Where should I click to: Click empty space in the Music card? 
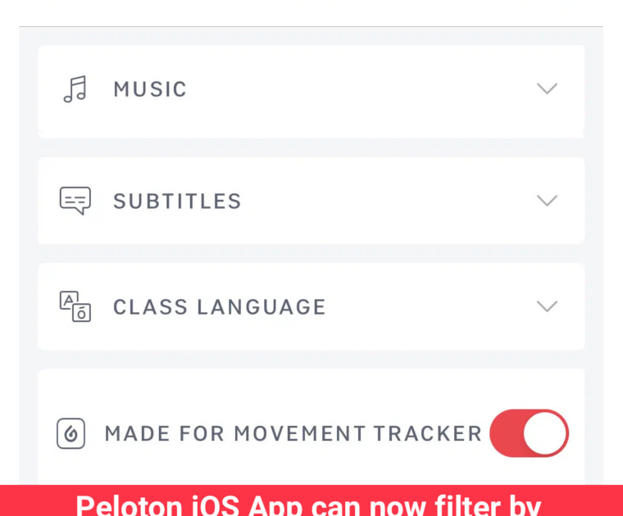[x=369, y=88]
